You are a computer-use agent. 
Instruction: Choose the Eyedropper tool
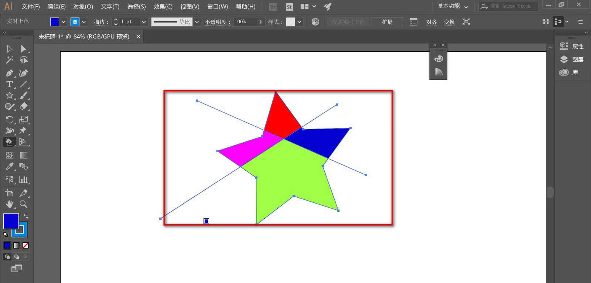coord(10,167)
